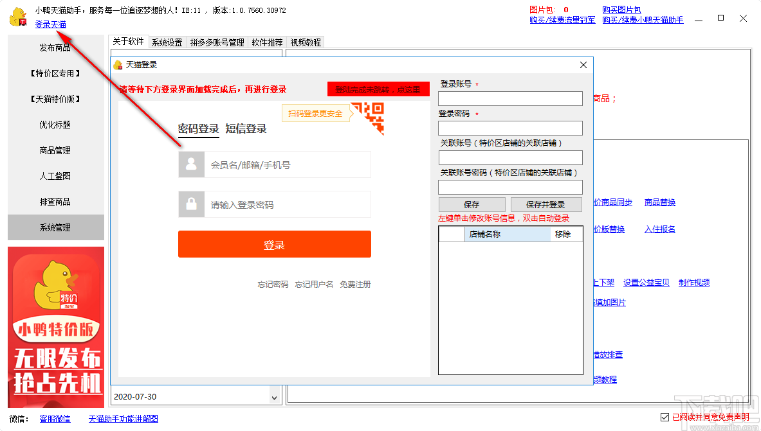Click 忘记用户名 link
The width and height of the screenshot is (761, 431).
314,285
